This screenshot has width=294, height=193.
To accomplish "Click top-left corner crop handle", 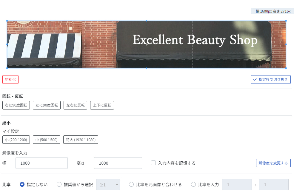I will tap(7, 21).
